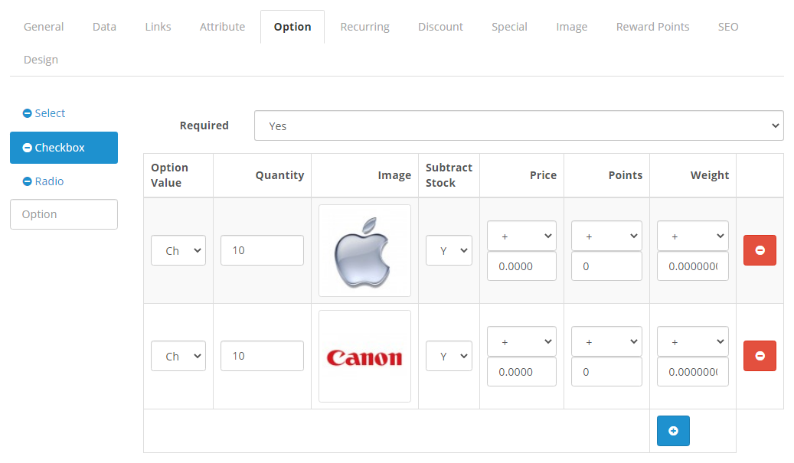The height and width of the screenshot is (463, 794).
Task: Click the Points field in the Apple row
Action: 606,266
